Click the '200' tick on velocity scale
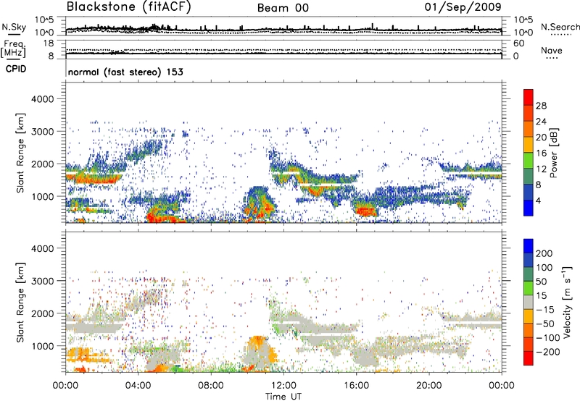The height and width of the screenshot is (401, 580). (x=544, y=253)
